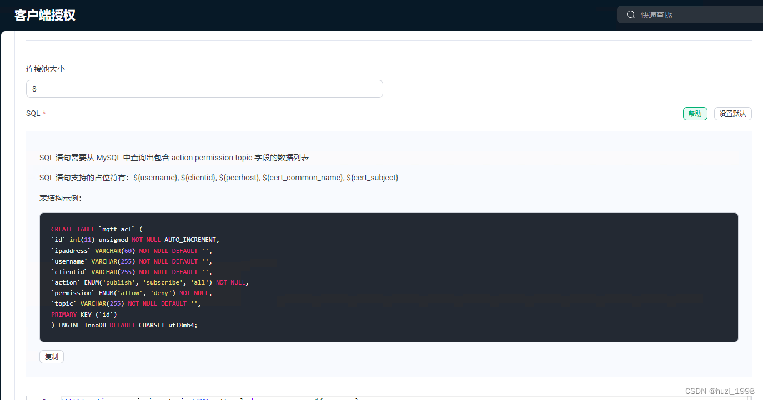Click the `clientid` VARCHAR(255) line

point(132,272)
